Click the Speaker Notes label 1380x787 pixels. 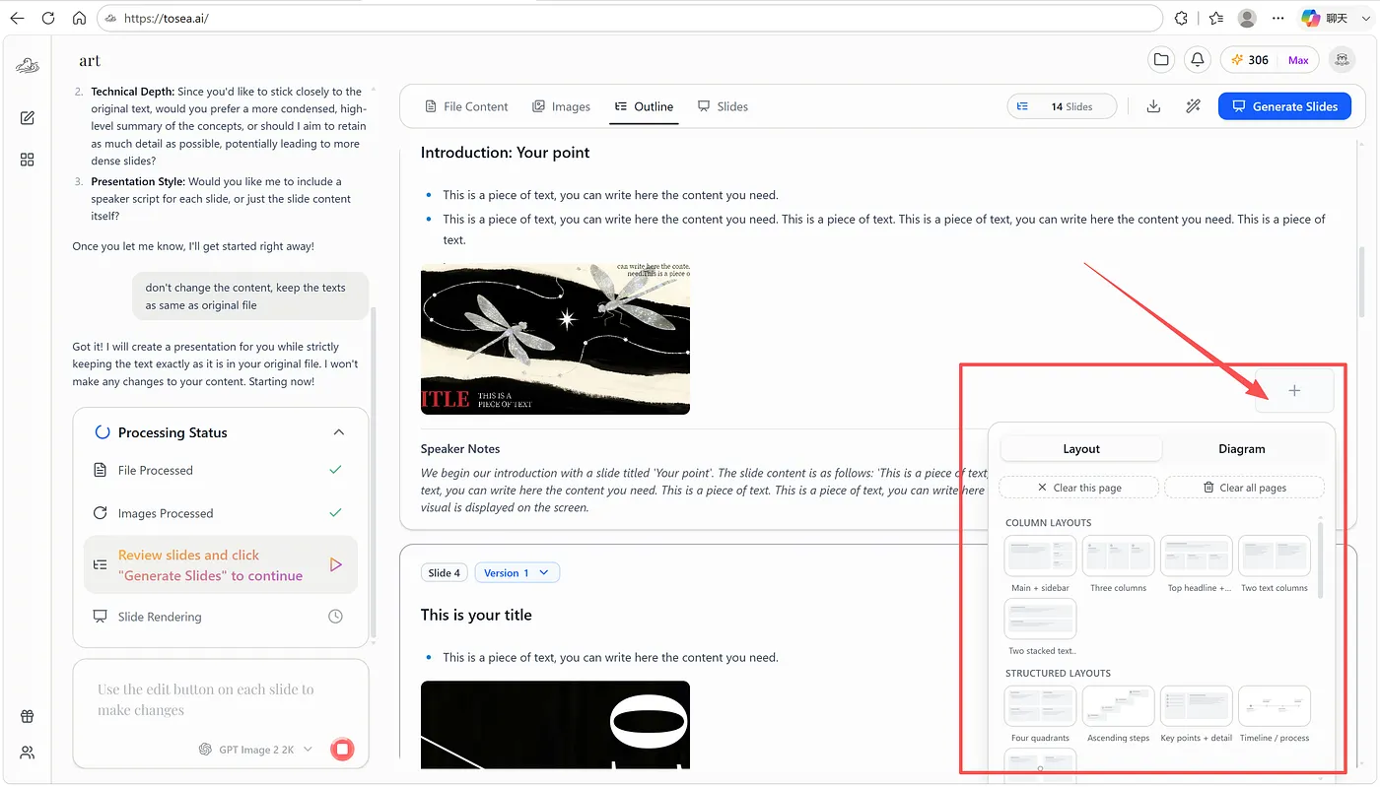click(460, 449)
